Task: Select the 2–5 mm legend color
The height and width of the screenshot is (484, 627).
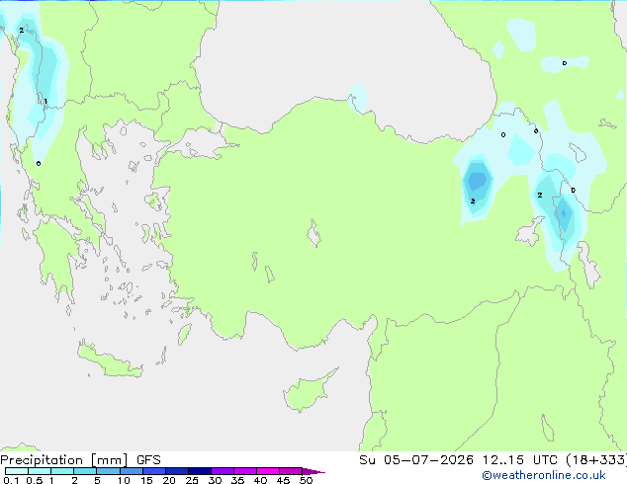Action: tap(85, 471)
